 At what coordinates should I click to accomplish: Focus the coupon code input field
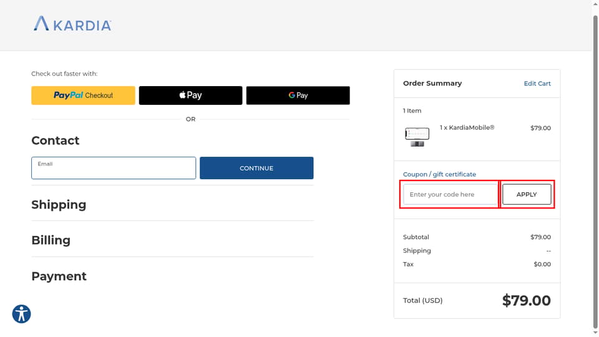(x=450, y=195)
